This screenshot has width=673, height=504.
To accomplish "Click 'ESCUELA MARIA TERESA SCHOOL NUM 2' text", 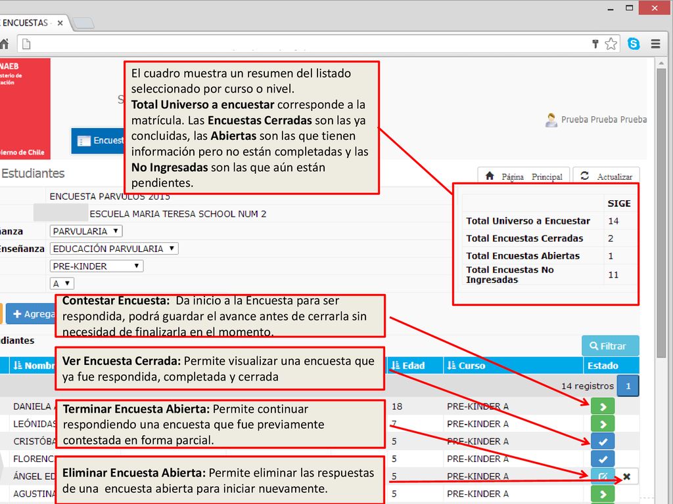I will (177, 214).
